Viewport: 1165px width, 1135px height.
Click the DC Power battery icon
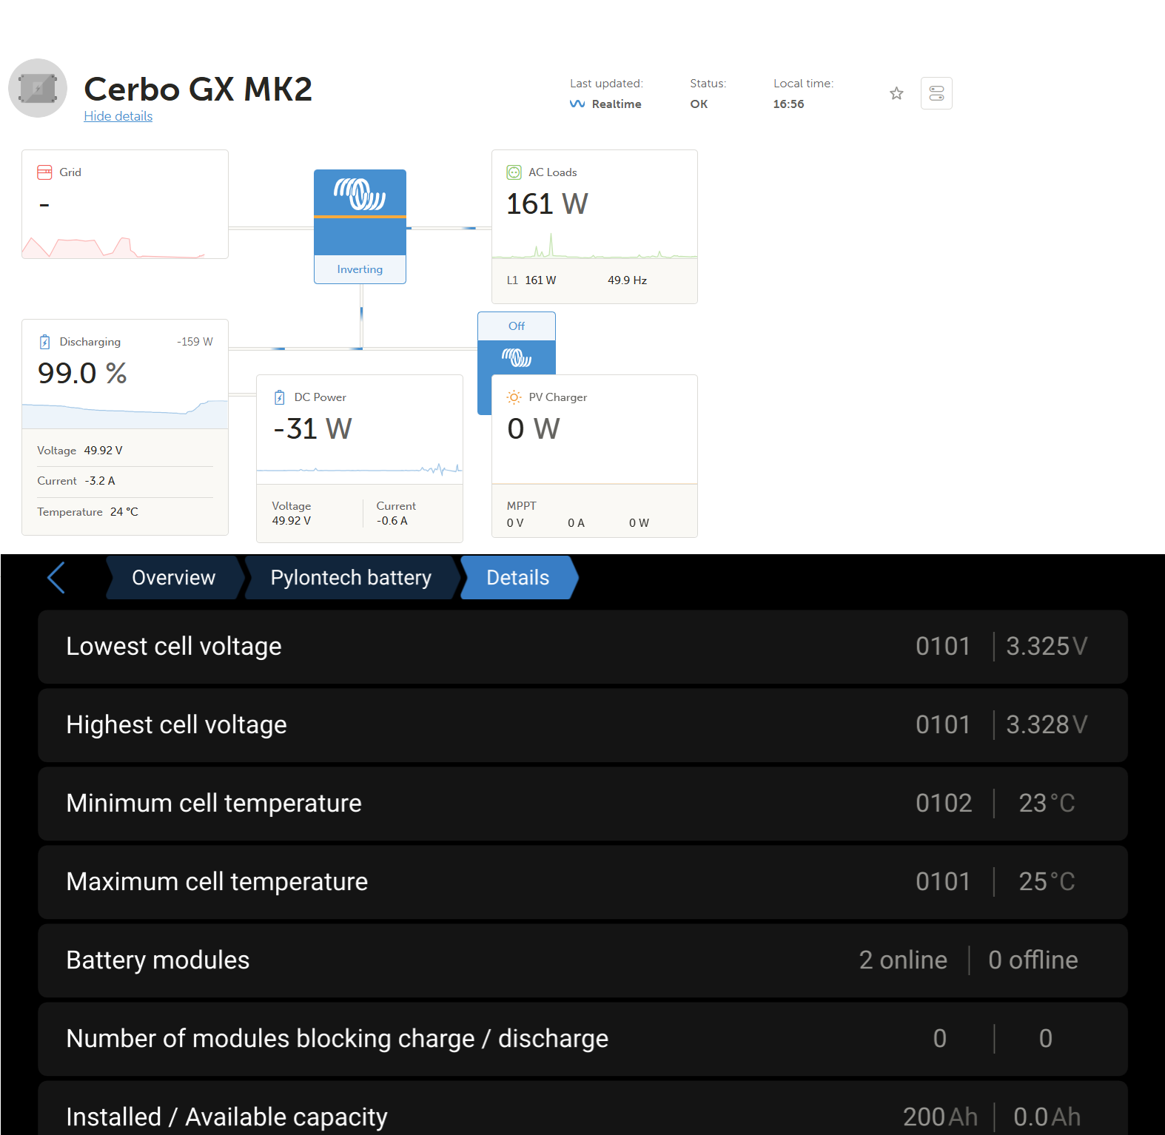tap(279, 397)
